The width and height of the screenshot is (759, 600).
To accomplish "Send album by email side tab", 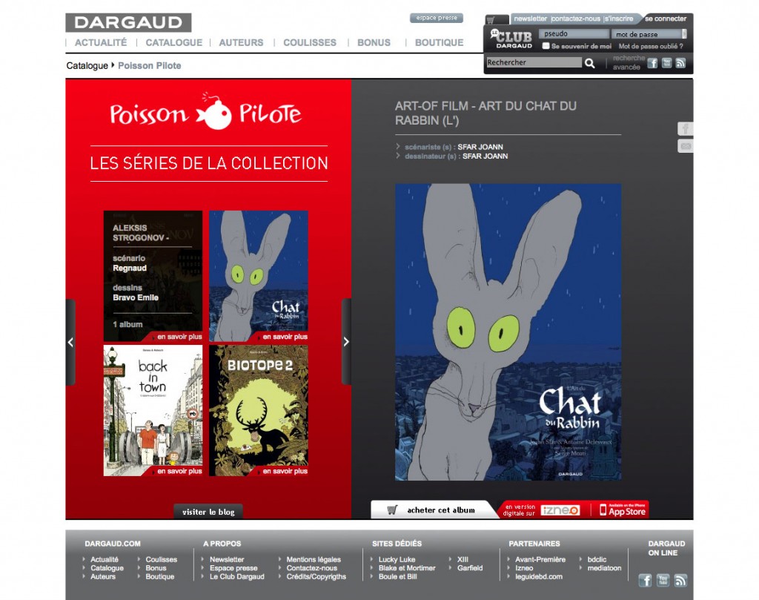I will 685,146.
